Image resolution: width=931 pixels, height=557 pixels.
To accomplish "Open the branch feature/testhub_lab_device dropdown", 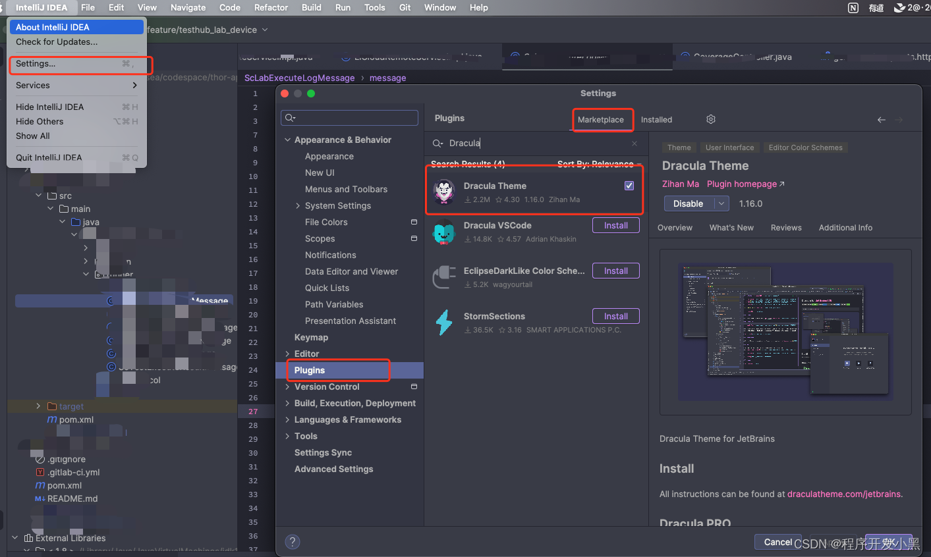I will pyautogui.click(x=265, y=30).
